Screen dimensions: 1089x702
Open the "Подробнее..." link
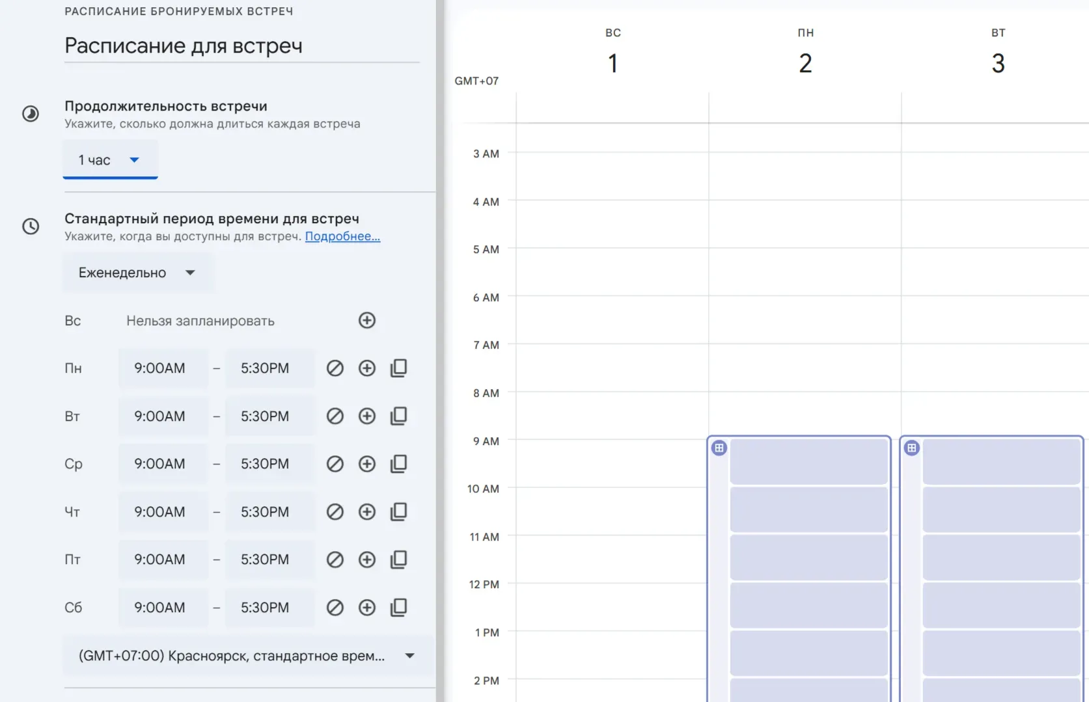[342, 236]
